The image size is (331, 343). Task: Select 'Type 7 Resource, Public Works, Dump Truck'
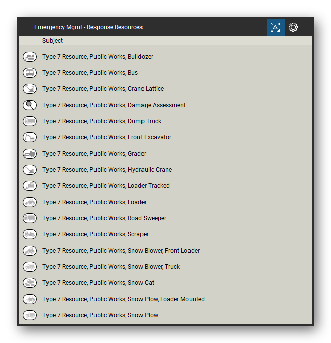coord(102,121)
